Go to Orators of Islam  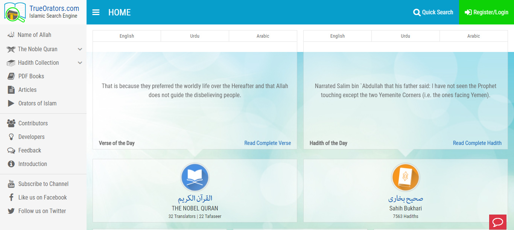pyautogui.click(x=37, y=104)
